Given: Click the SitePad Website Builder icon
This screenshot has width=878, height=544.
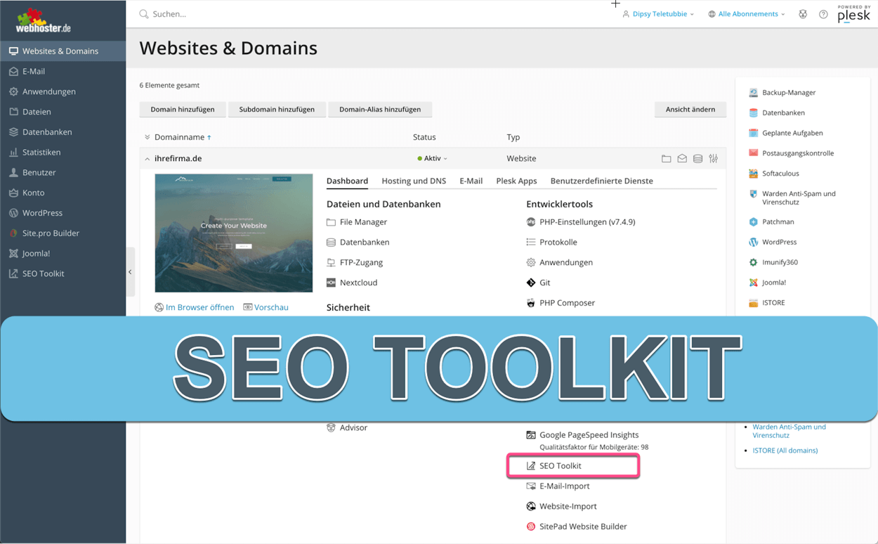Looking at the screenshot, I should (x=531, y=526).
